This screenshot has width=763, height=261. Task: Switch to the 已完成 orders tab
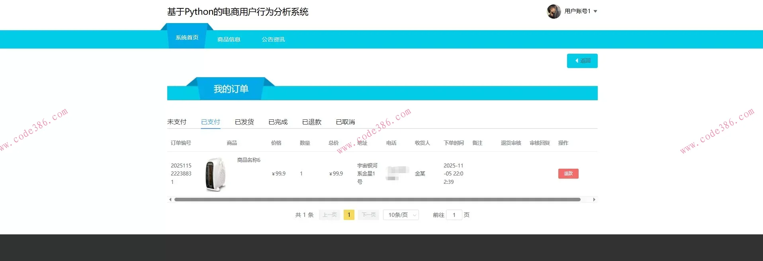[278, 122]
